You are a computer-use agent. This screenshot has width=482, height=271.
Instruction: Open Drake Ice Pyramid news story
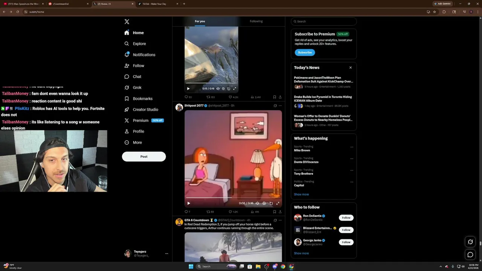pyautogui.click(x=323, y=101)
